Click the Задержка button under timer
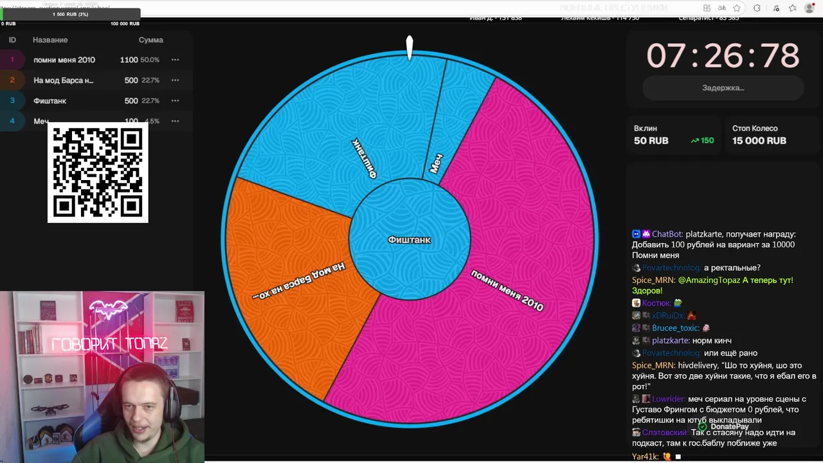This screenshot has height=463, width=823. coord(723,88)
